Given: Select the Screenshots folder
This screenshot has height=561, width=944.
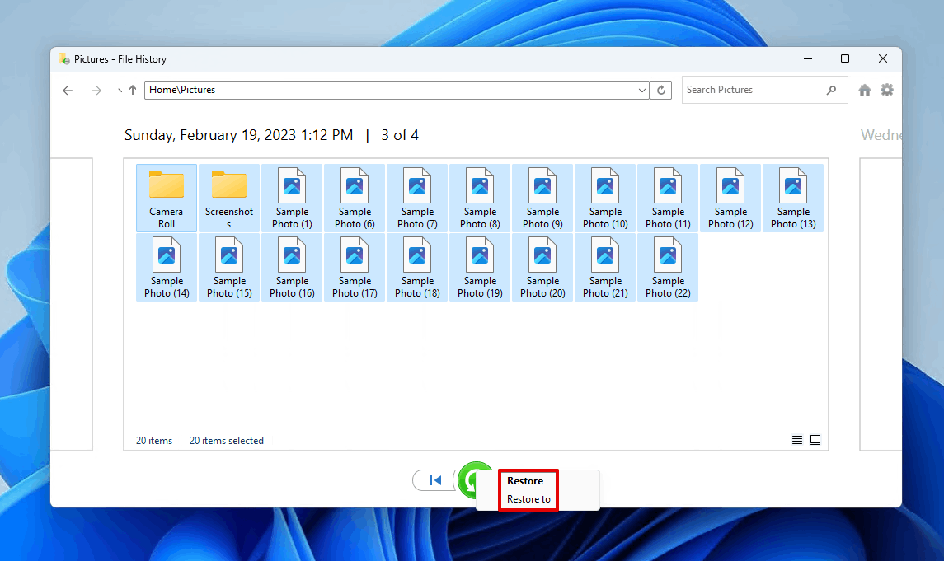Looking at the screenshot, I should click(229, 198).
